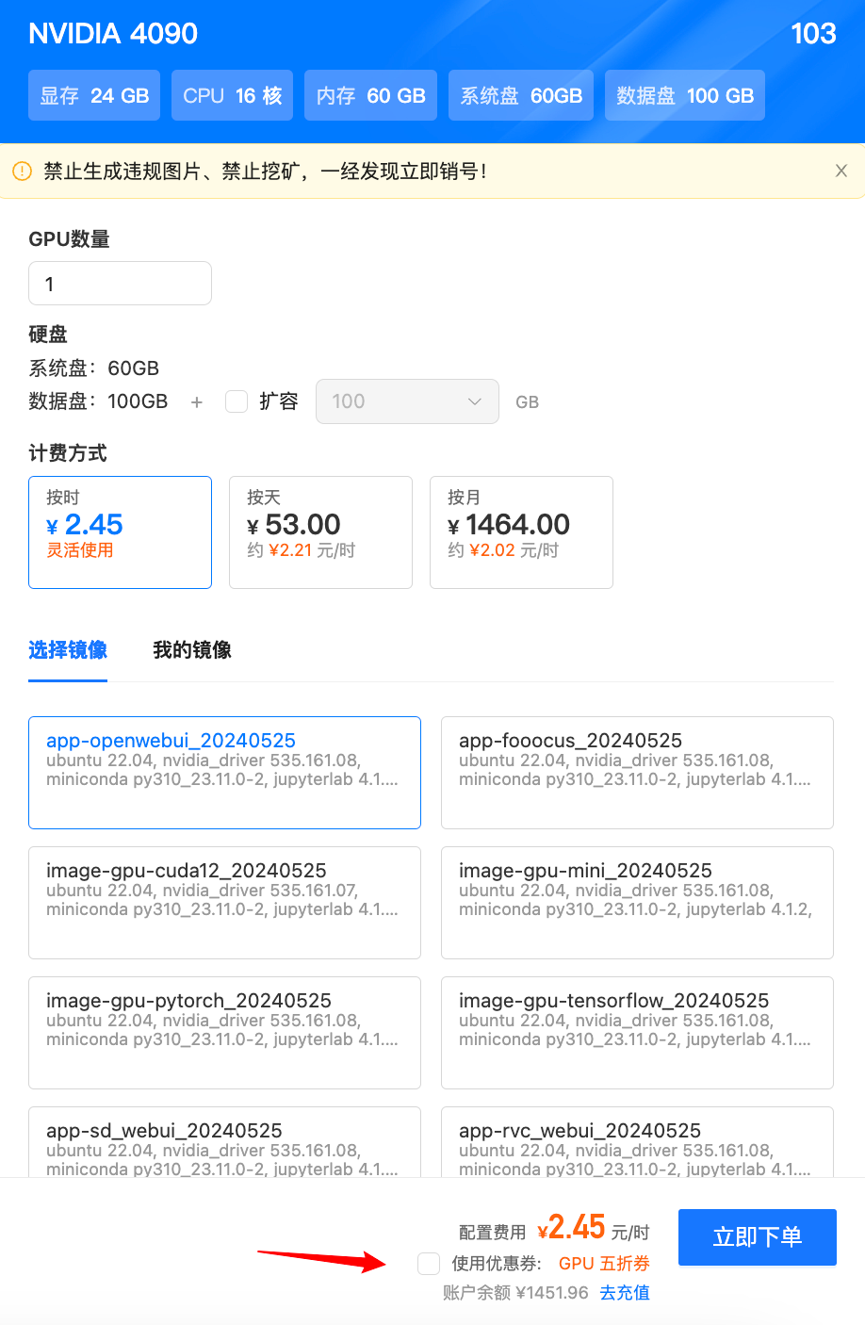Enable the 扩容 checkbox
This screenshot has height=1325, width=865.
pos(237,401)
